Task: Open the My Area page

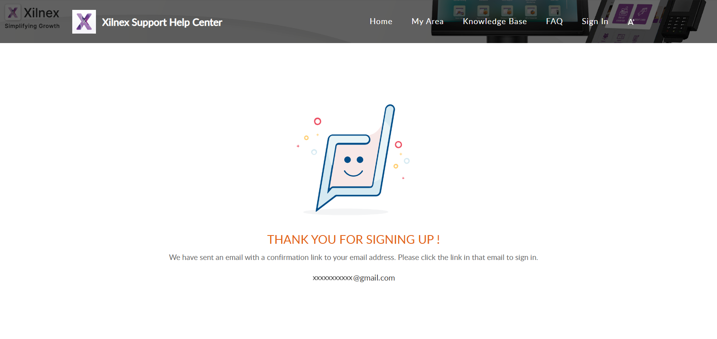Action: click(427, 21)
